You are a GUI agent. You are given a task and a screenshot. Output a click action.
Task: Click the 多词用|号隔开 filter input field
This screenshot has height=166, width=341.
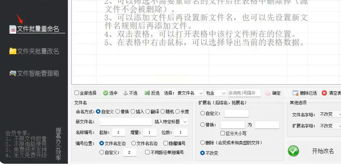tap(244, 93)
